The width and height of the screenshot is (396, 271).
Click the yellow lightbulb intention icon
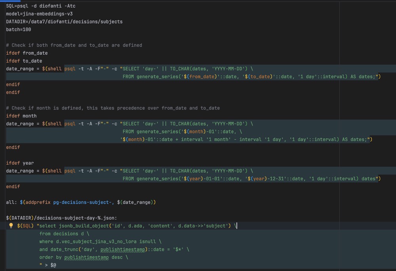pos(11,225)
